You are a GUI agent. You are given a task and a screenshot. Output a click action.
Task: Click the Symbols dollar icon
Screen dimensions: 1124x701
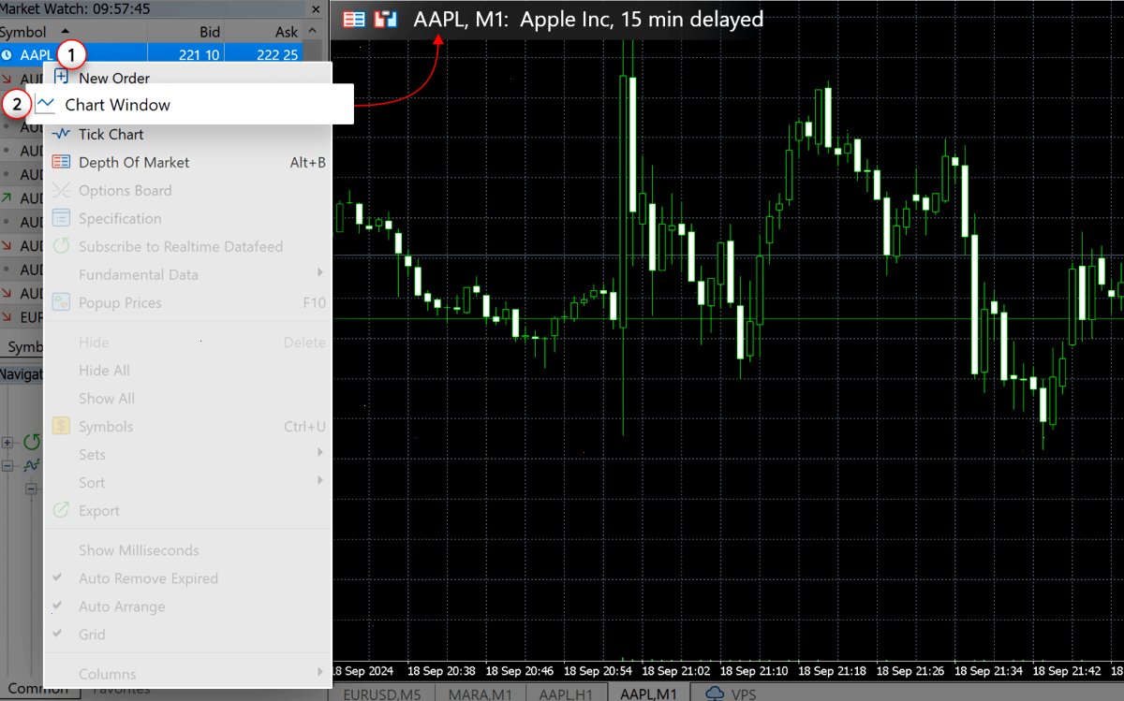point(62,426)
